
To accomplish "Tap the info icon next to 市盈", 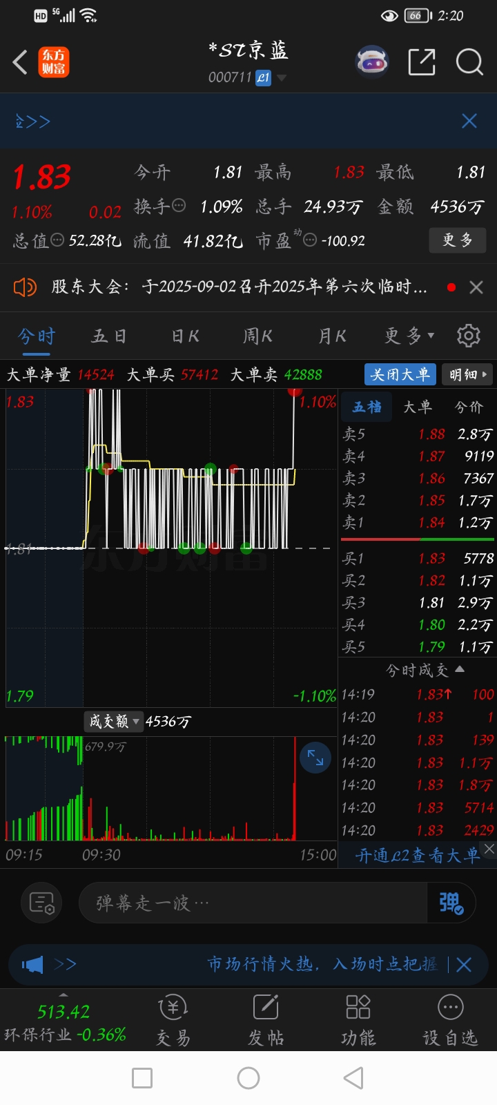I will pos(310,240).
